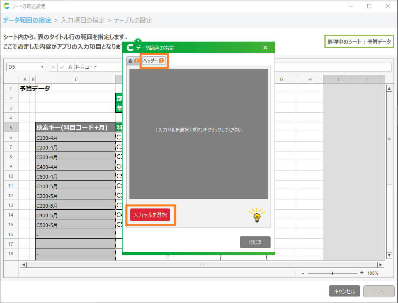The height and width of the screenshot is (303, 398).
Task: Select cell C6 containing C100-4月
Action: click(x=75, y=137)
